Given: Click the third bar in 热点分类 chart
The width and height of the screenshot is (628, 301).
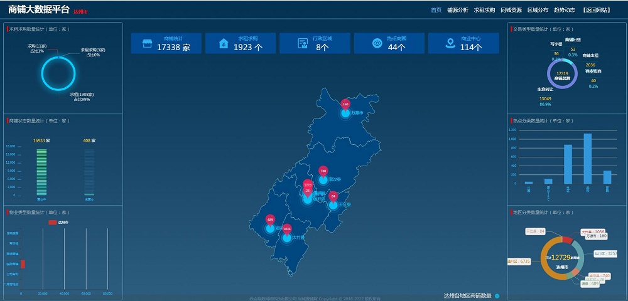Looking at the screenshot, I should click(568, 164).
